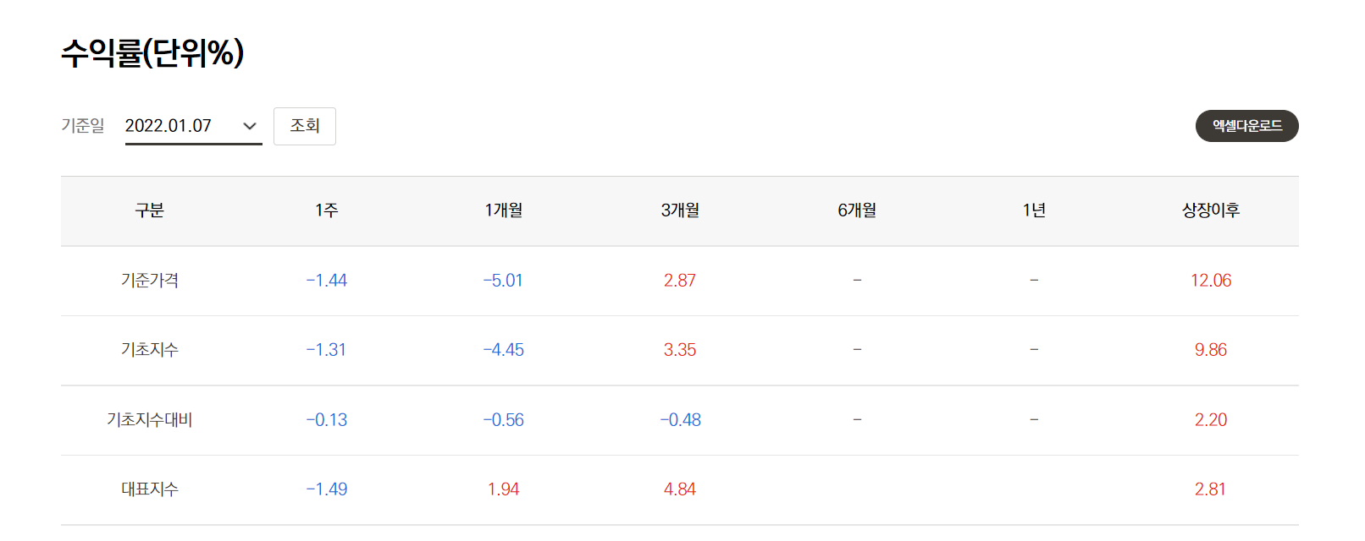Click the 6개월 dash in 기준가격 row
This screenshot has width=1365, height=541.
click(857, 280)
